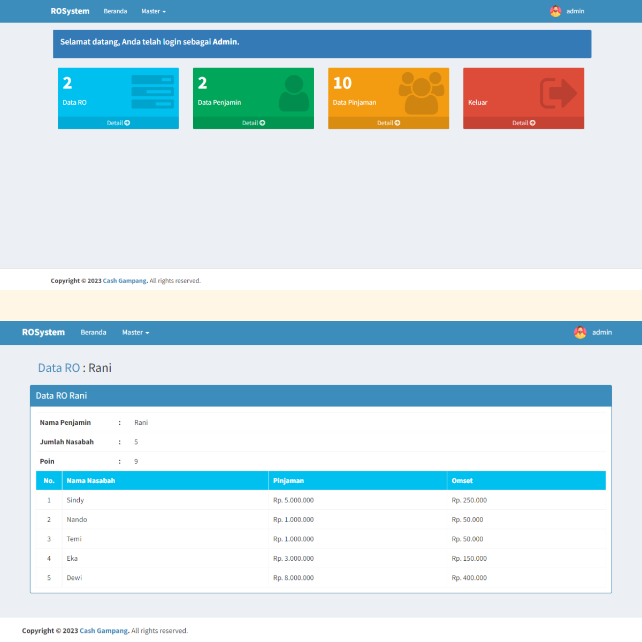Go to Beranda in the Data RO Rani navbar
642x642 pixels.
[94, 332]
